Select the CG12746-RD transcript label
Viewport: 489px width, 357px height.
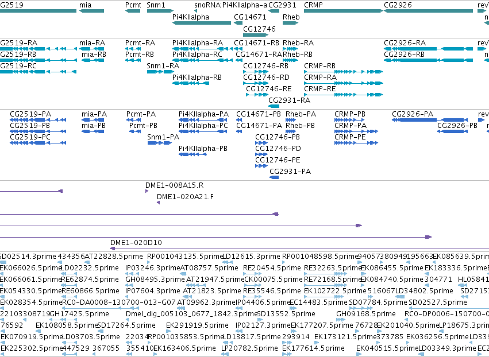[x=266, y=77]
